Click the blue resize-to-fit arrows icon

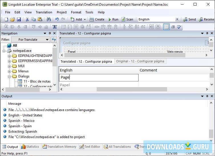point(55,27)
